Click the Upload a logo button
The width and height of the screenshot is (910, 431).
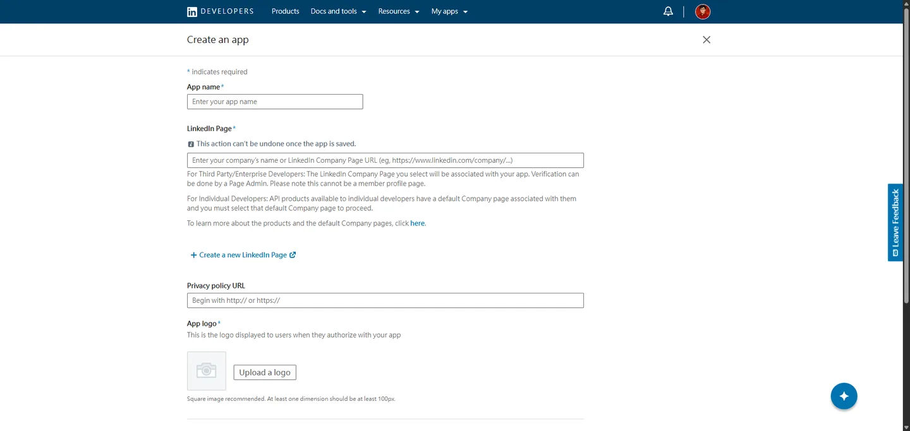click(265, 372)
